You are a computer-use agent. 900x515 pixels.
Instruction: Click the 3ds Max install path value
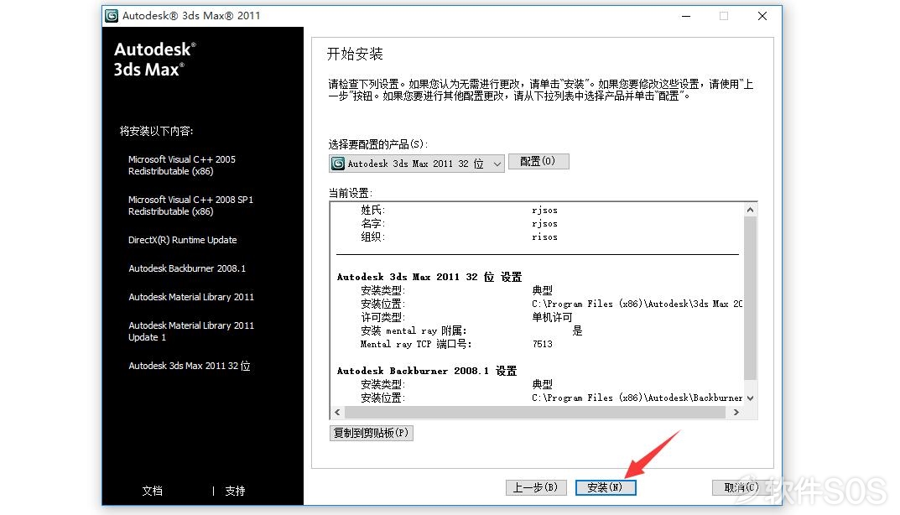pyautogui.click(x=637, y=304)
